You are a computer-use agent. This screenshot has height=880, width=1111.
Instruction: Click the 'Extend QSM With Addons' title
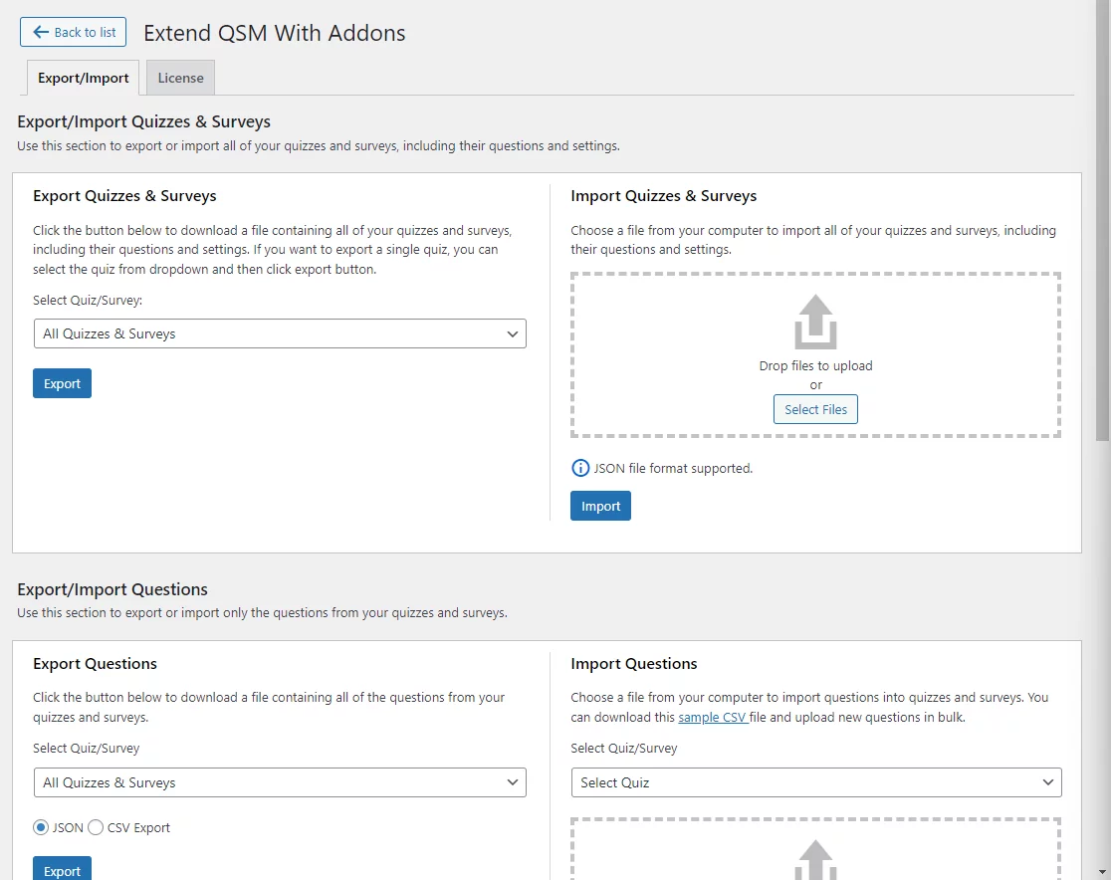point(275,33)
